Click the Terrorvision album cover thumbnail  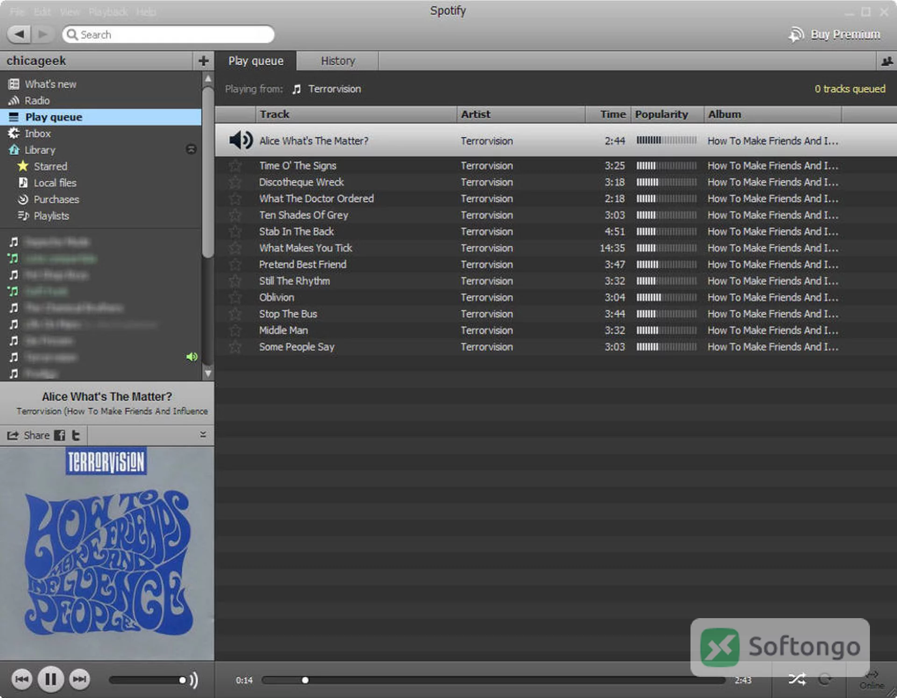coord(107,553)
